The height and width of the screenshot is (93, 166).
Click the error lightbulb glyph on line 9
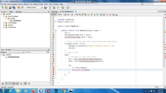click(x=53, y=35)
